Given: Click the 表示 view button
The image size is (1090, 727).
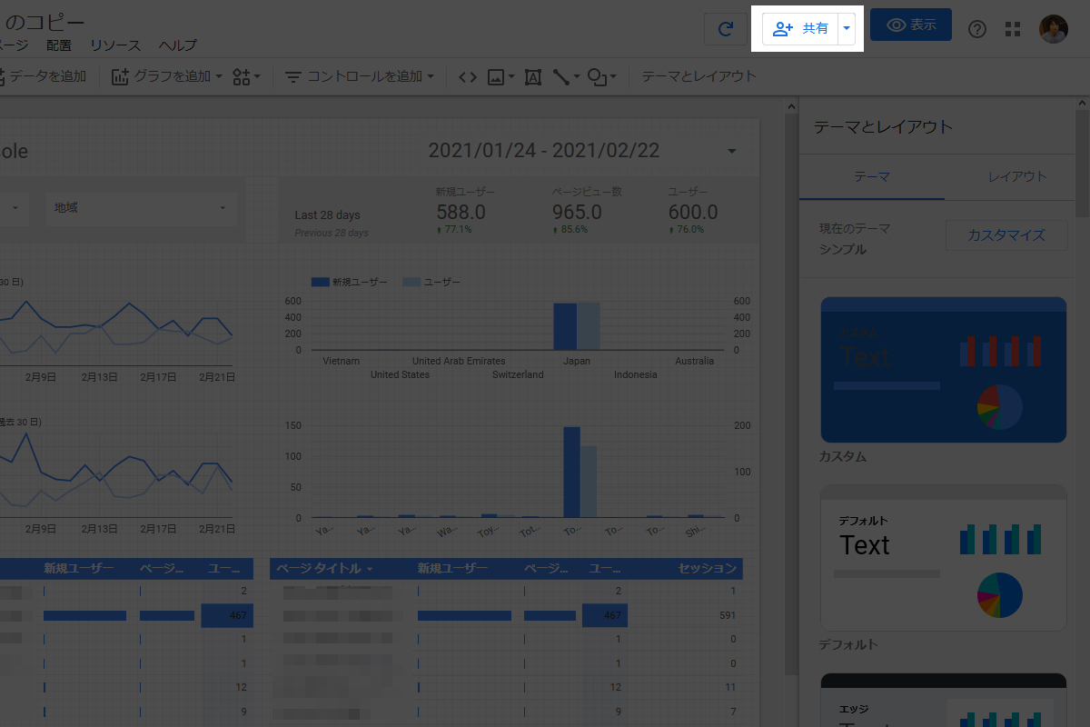Looking at the screenshot, I should [x=910, y=25].
